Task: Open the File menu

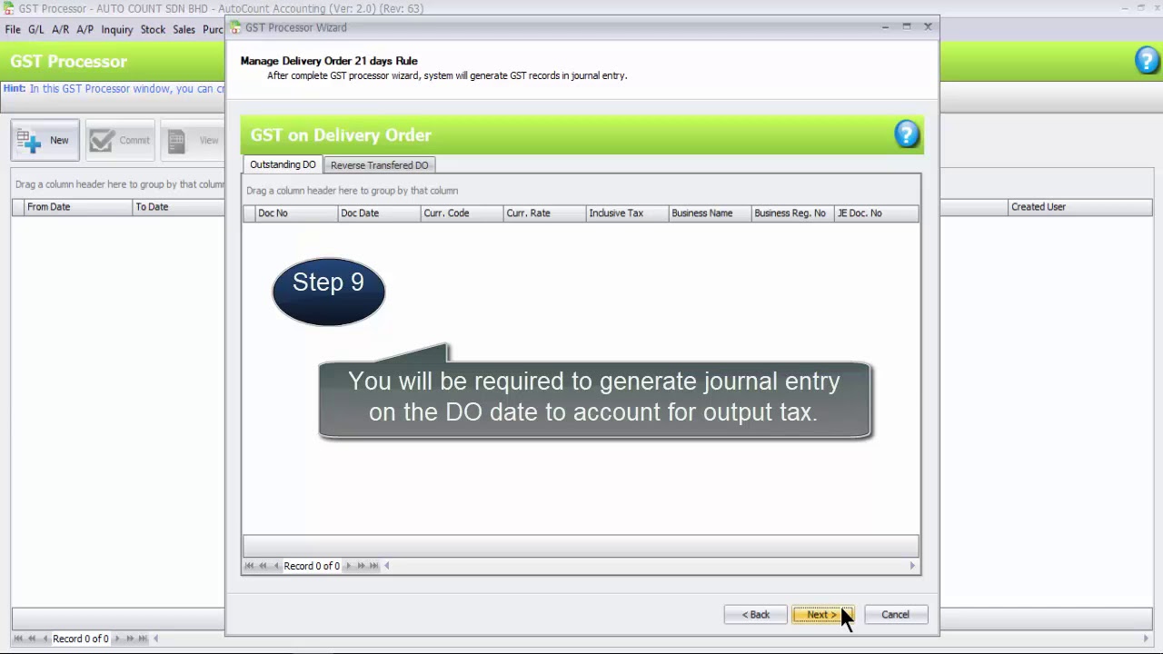Action: 13,29
